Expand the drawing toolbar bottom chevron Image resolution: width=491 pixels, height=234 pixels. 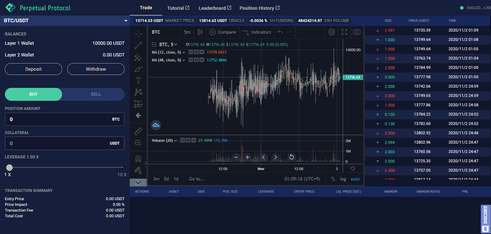[x=138, y=182]
